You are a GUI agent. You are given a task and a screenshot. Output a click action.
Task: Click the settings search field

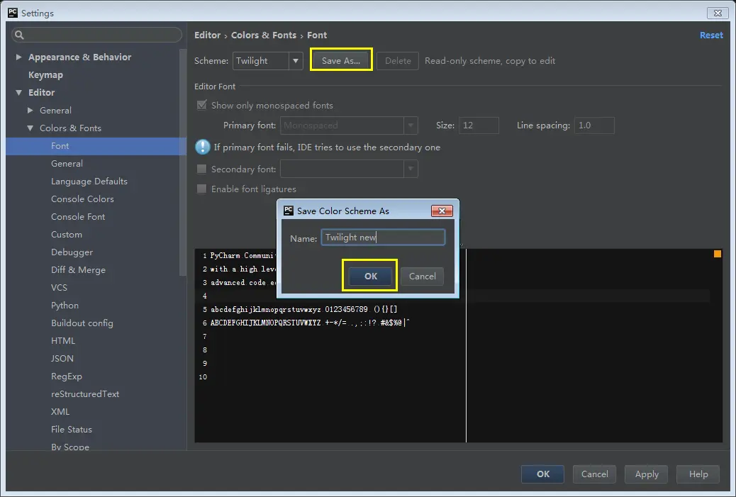tap(96, 35)
